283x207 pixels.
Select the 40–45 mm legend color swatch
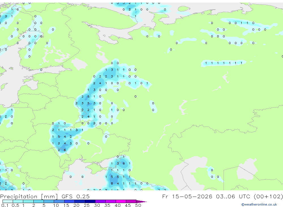coord(121,201)
